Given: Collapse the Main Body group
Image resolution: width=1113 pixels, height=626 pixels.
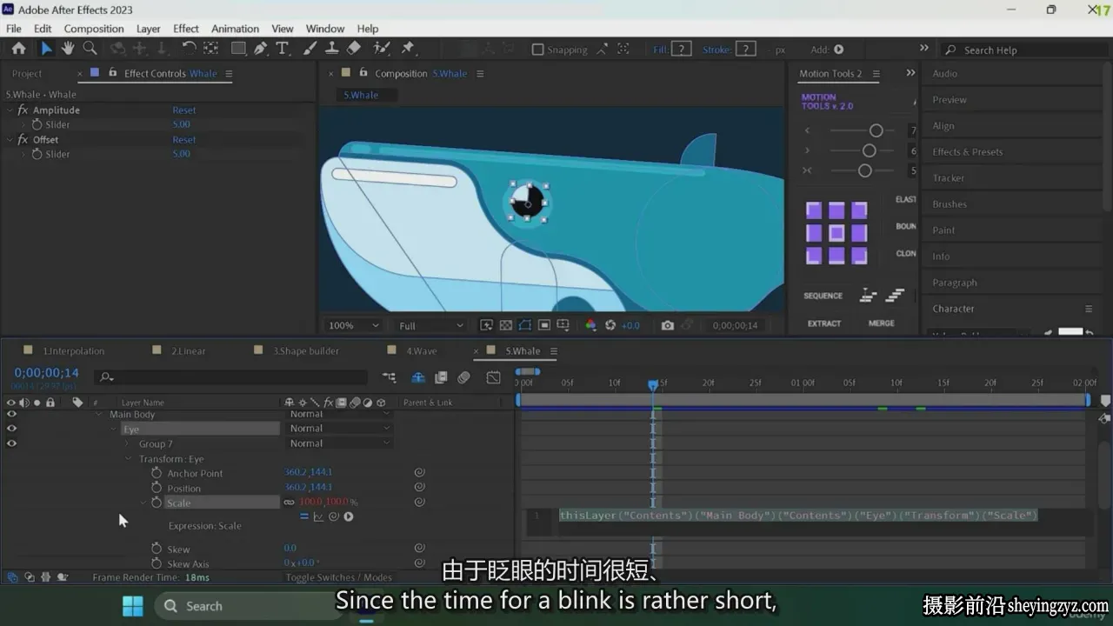Looking at the screenshot, I should point(99,415).
